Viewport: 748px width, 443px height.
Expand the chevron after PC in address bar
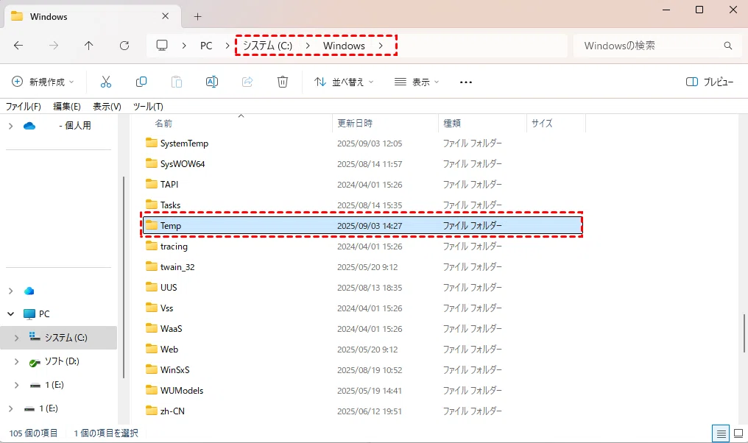point(227,46)
